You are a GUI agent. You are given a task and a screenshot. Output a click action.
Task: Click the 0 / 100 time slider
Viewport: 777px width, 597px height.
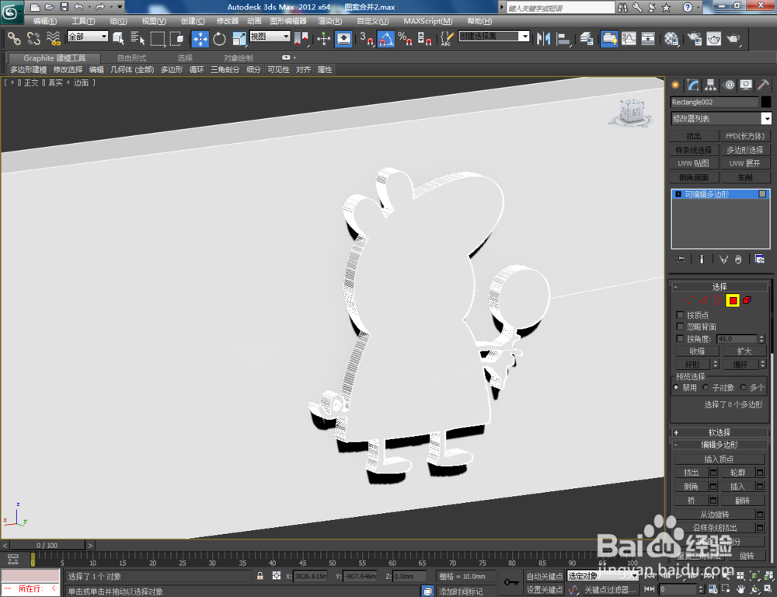[47, 546]
